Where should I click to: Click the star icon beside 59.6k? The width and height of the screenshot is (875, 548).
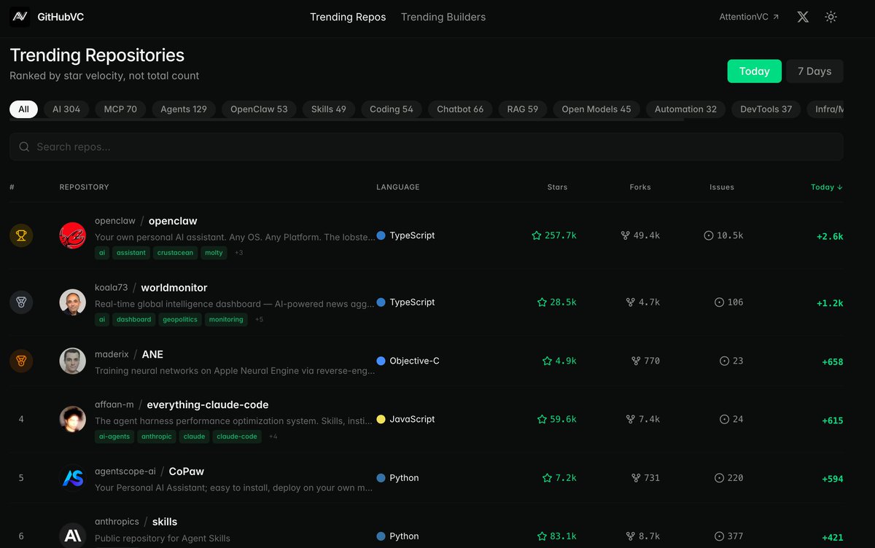coord(542,419)
